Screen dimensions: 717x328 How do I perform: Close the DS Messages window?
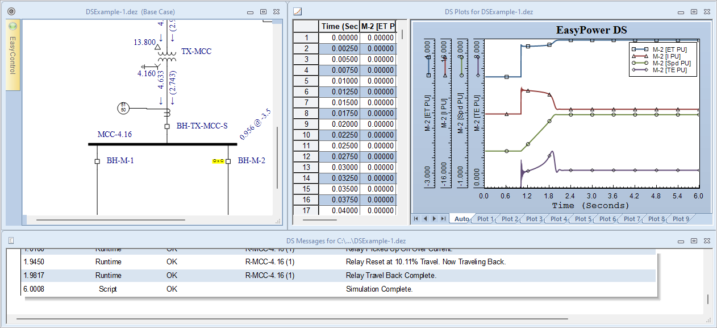[706, 240]
